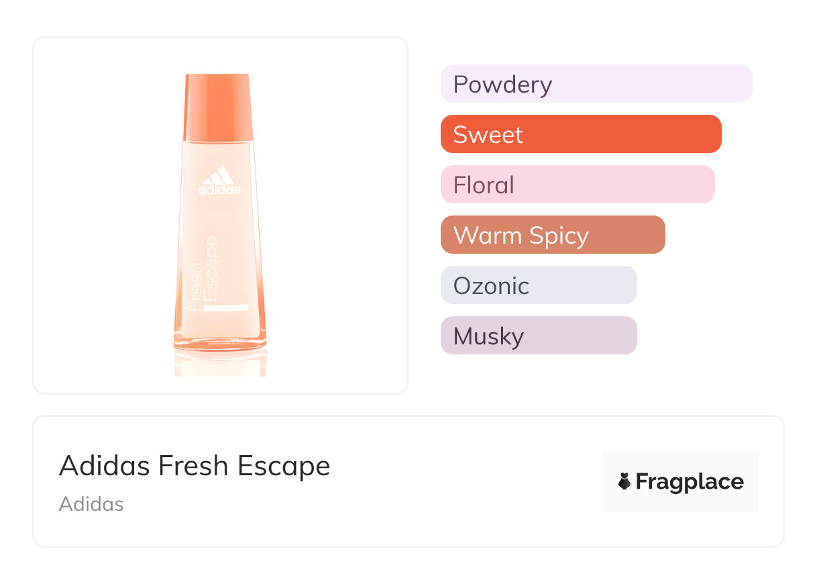The image size is (817, 580).
Task: Click the orange bottle cap
Action: 217,106
